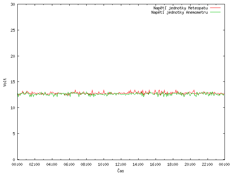Click the 'Čas' x-axis label
Viewport: 231px width, 173px height.
point(121,170)
